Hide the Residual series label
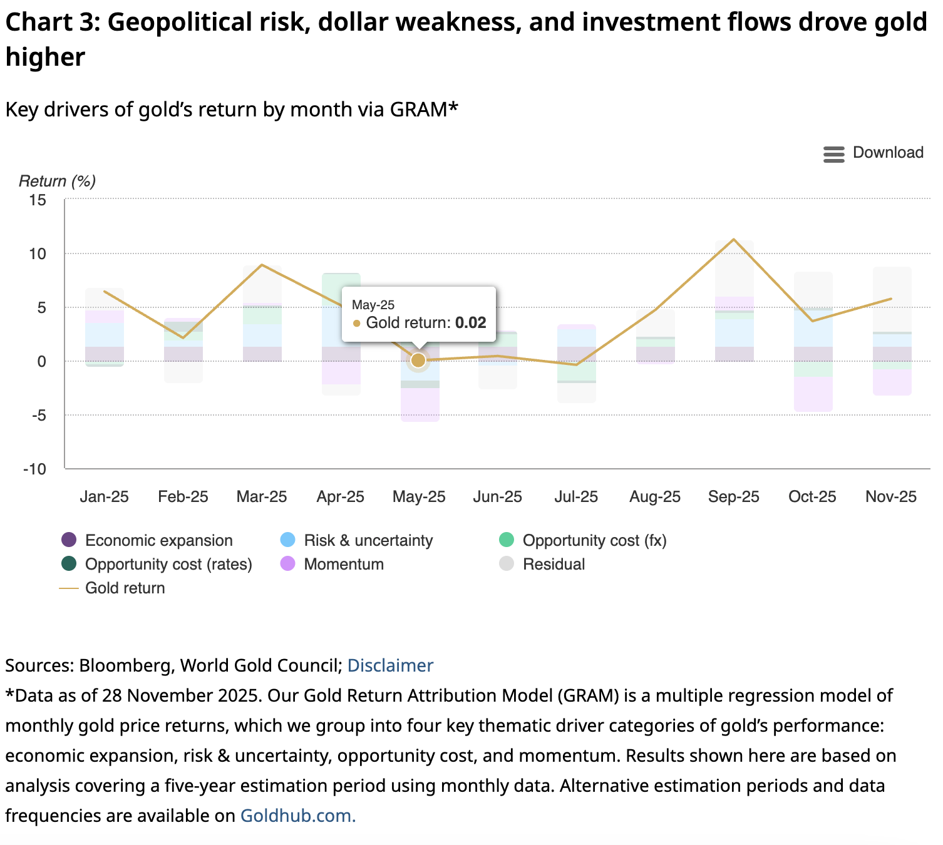The image size is (943, 845). (554, 564)
